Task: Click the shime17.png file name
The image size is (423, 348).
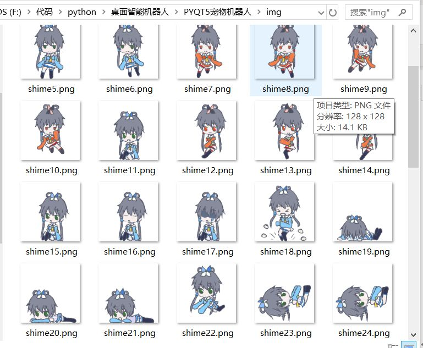Action: tap(208, 252)
